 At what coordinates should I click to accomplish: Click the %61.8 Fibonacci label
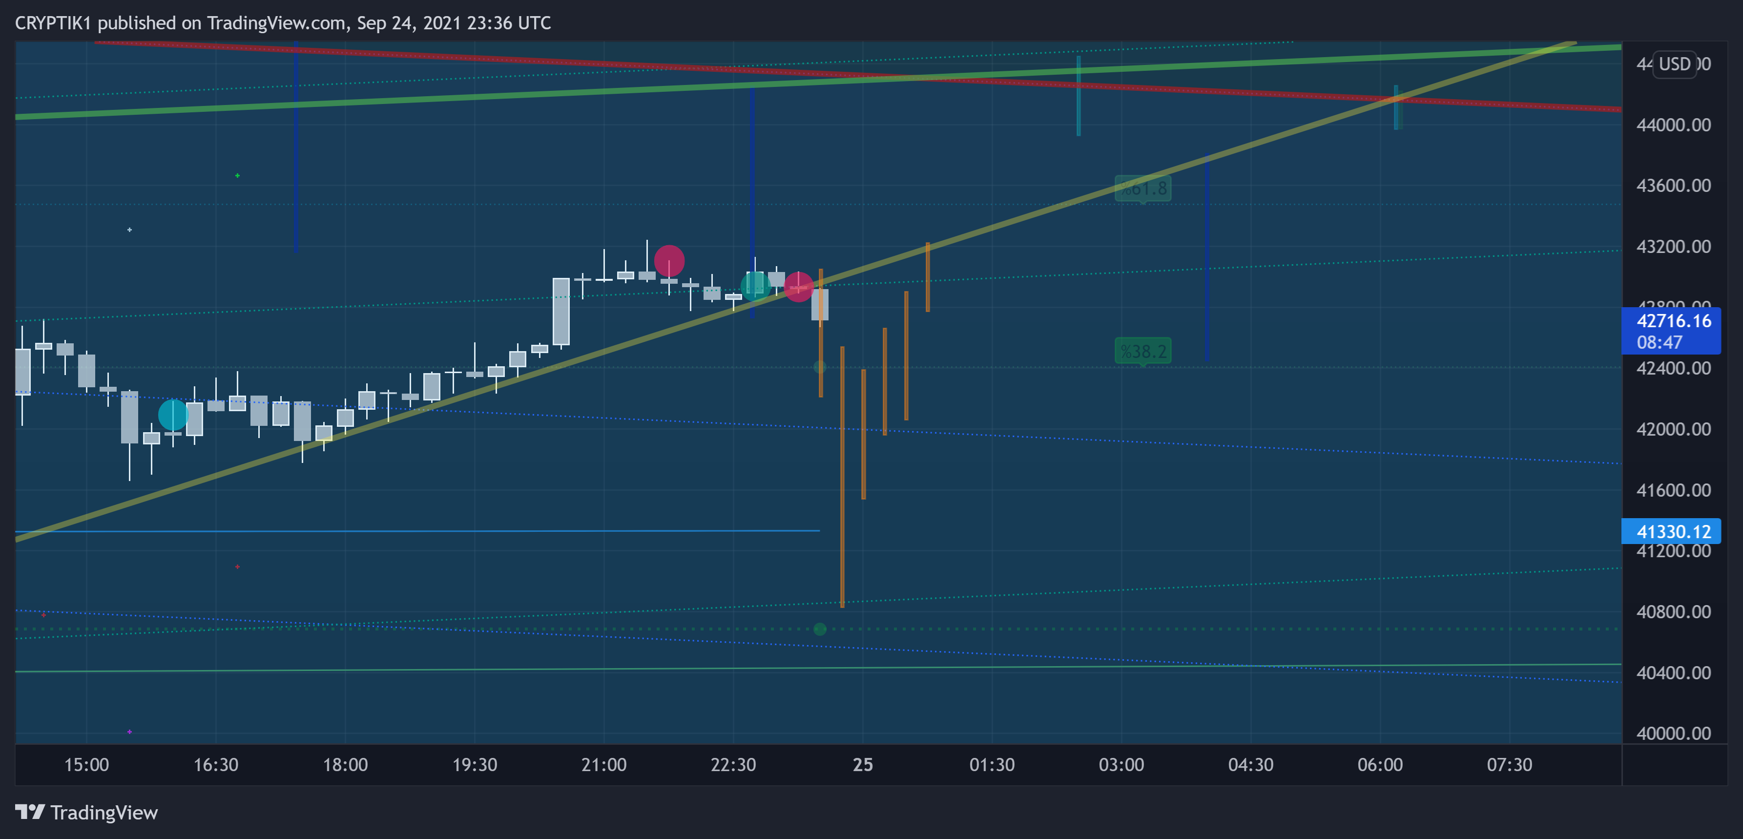coord(1143,188)
